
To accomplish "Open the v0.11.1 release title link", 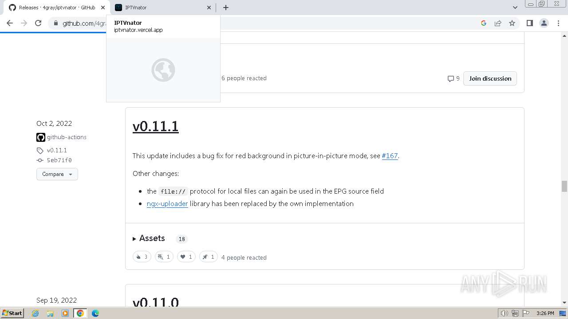I will (155, 126).
